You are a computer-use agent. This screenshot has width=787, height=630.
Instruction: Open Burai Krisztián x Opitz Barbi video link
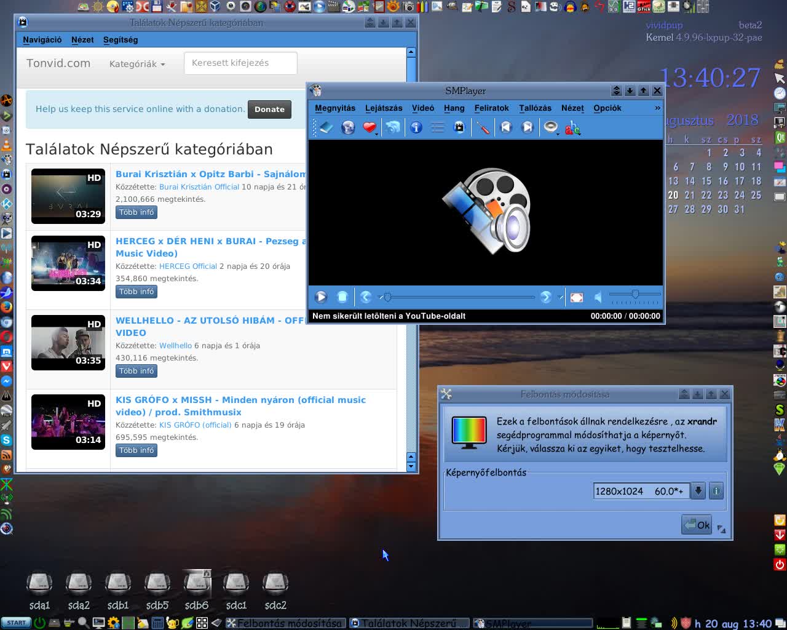[x=211, y=174]
